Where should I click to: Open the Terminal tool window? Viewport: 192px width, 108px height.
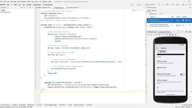[x=31, y=105]
